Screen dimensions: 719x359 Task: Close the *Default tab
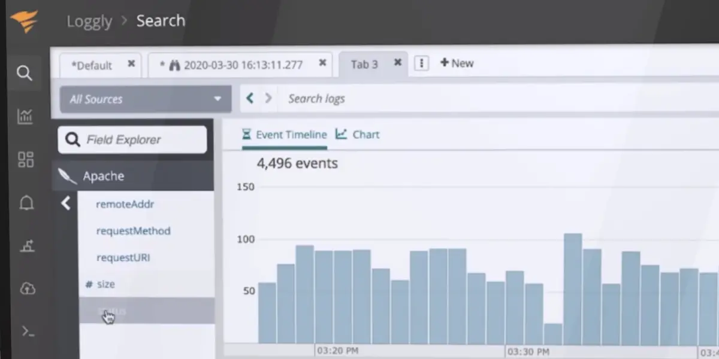(131, 63)
